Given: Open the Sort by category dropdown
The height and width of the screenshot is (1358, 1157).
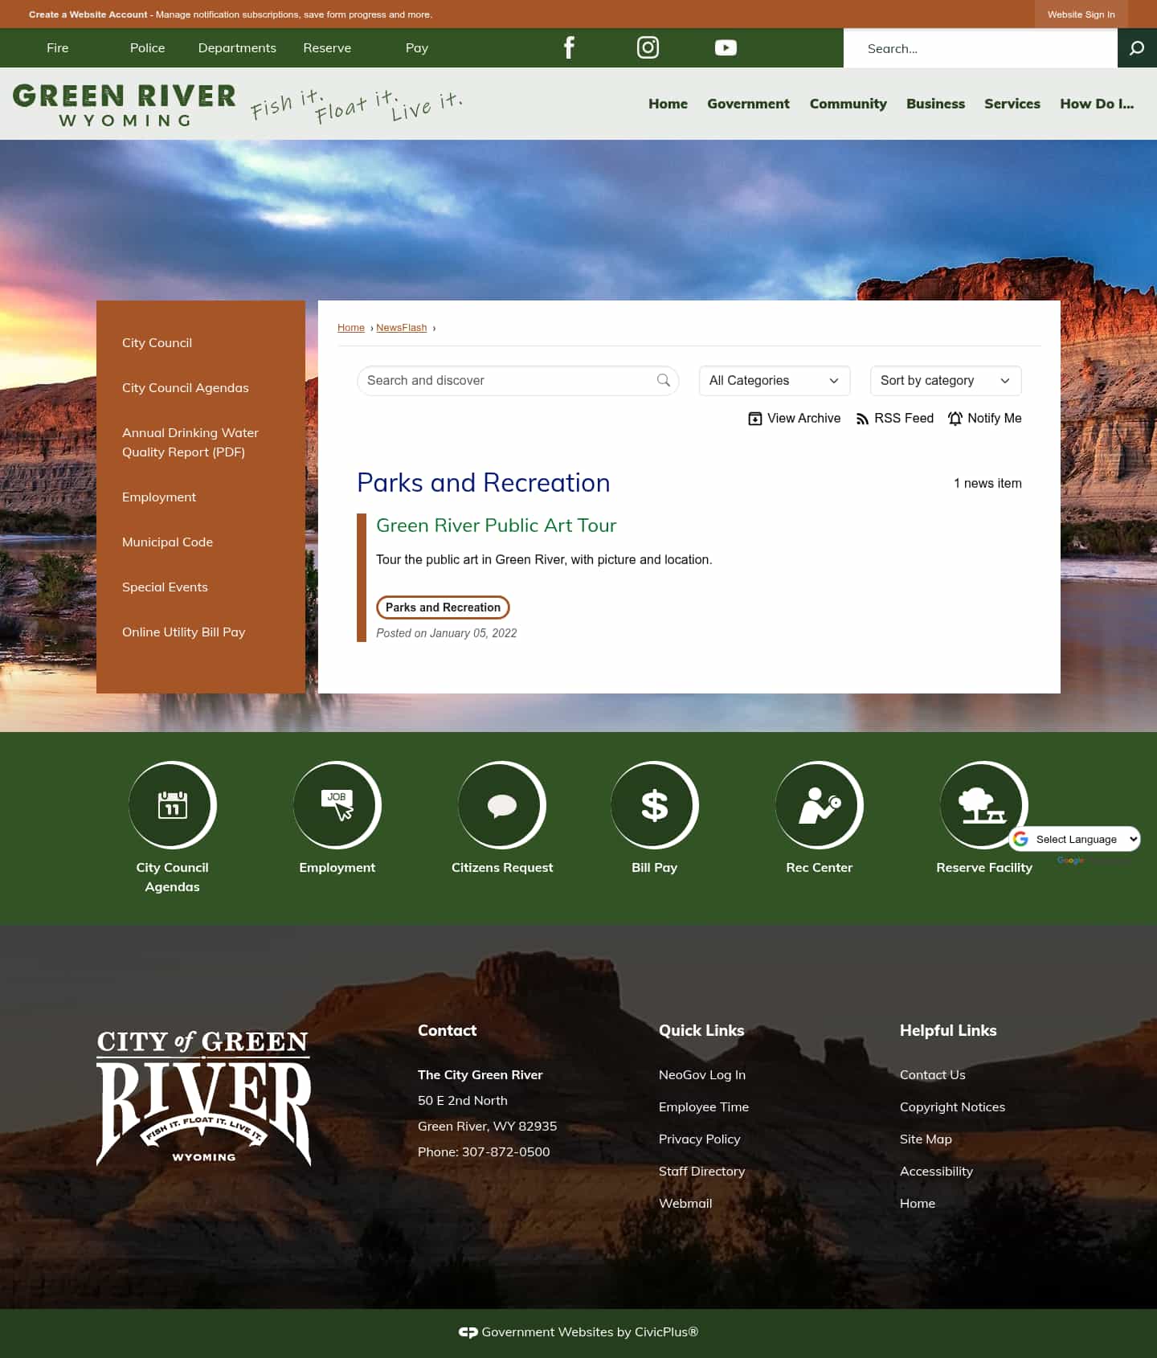Looking at the screenshot, I should click(946, 381).
